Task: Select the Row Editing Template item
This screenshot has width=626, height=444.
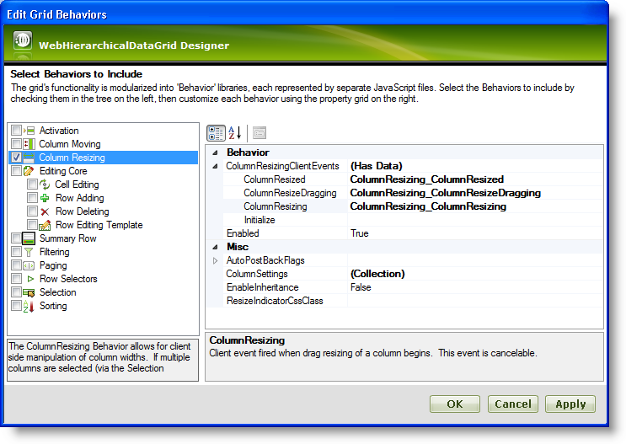Action: (99, 225)
